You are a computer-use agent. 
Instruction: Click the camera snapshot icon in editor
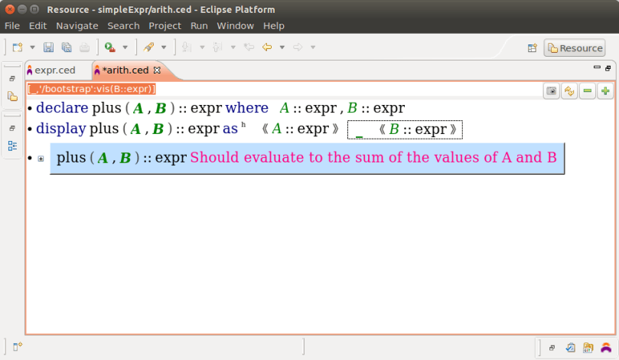pyautogui.click(x=551, y=91)
